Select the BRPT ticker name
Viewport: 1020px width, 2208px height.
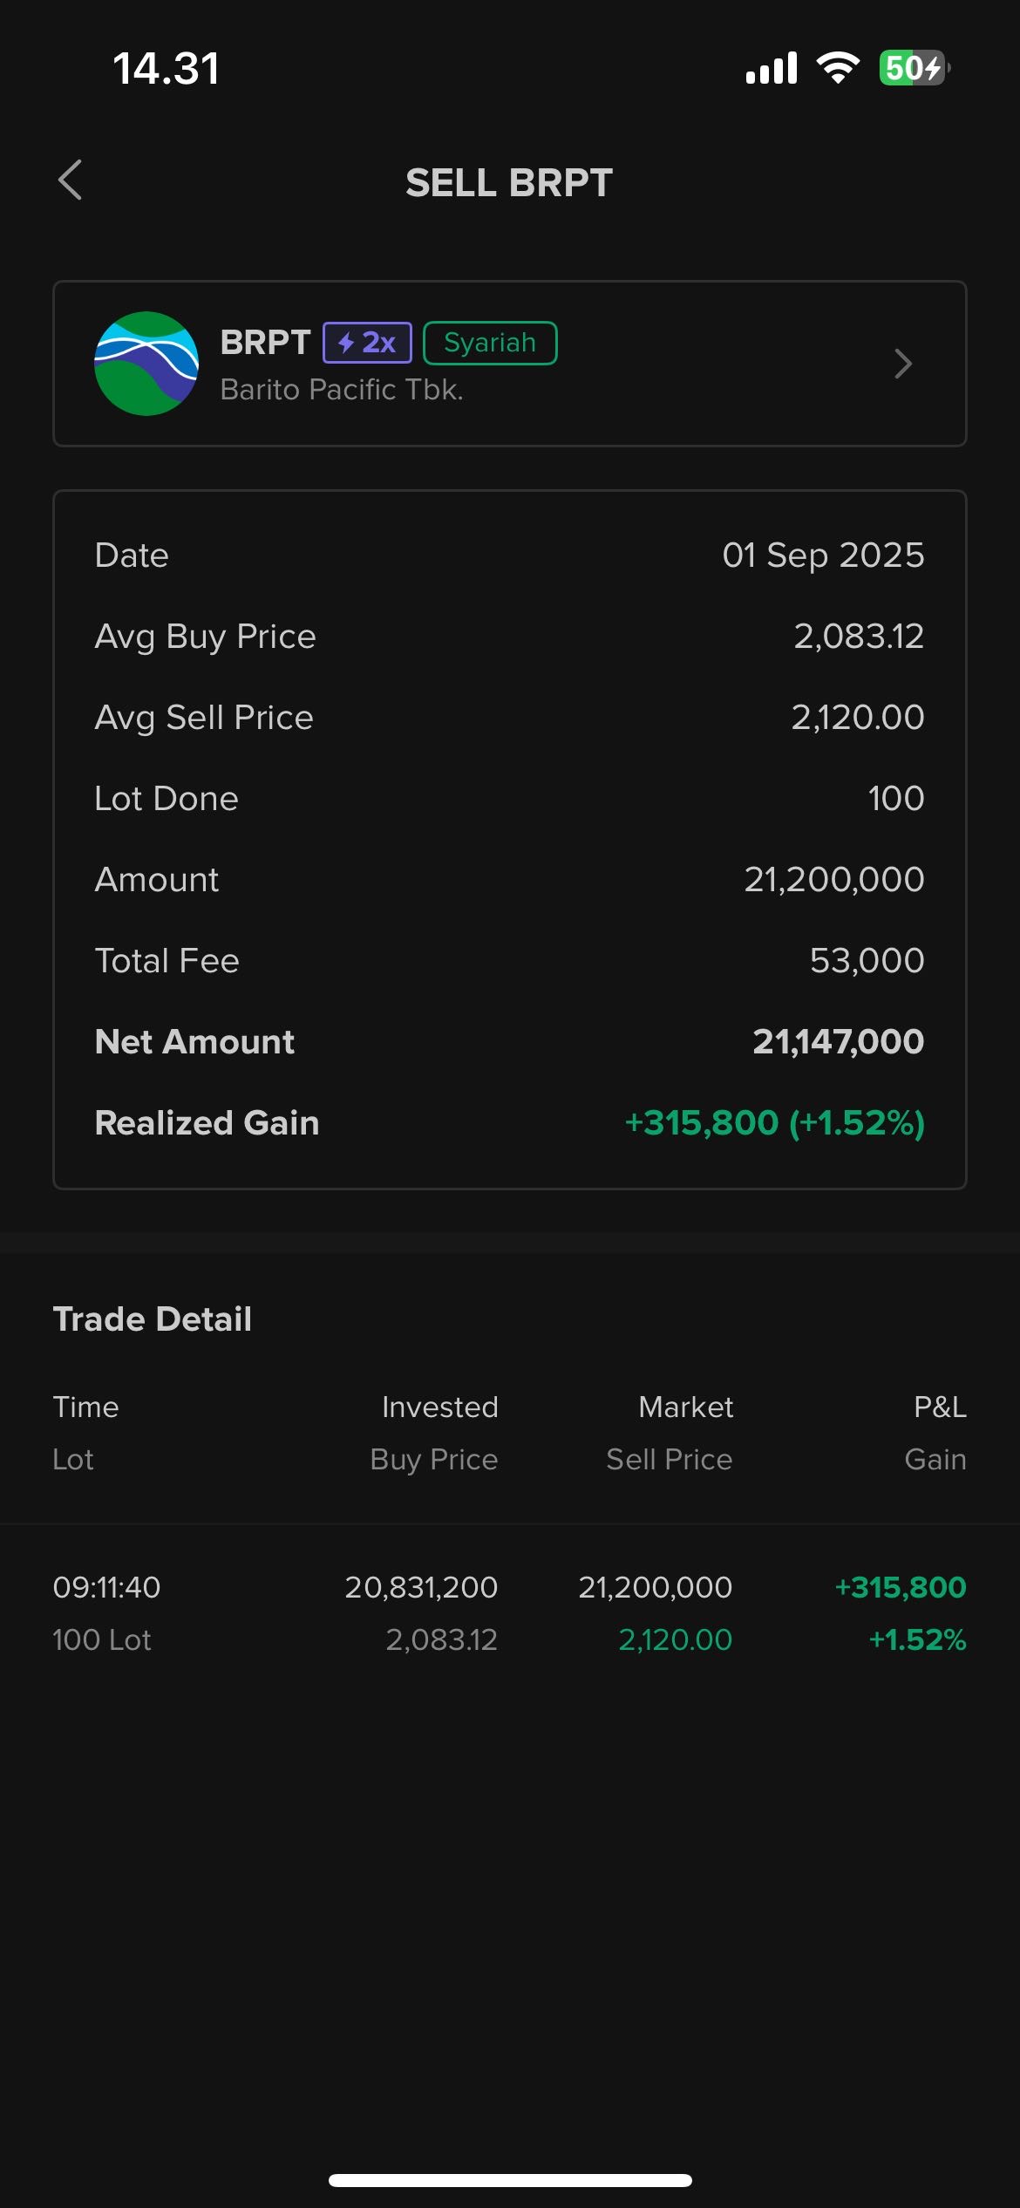coord(265,343)
